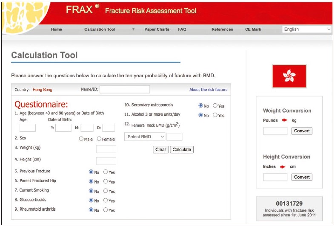This screenshot has height=227, width=335.
Task: Click the Name/ID input field
Action: pyautogui.click(x=125, y=90)
